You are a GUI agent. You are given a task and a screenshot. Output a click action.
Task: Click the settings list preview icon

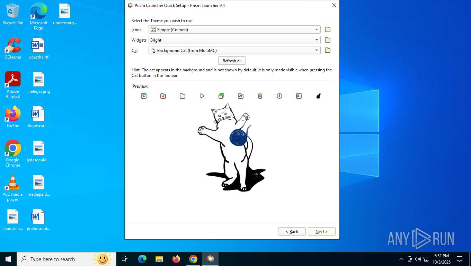[x=299, y=96]
